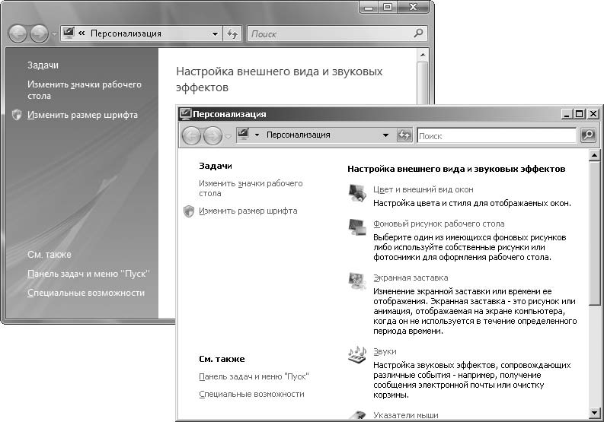Screen dimensions: 604x422
Task: Open Специальные возможности in the rear window
Action: (86, 293)
